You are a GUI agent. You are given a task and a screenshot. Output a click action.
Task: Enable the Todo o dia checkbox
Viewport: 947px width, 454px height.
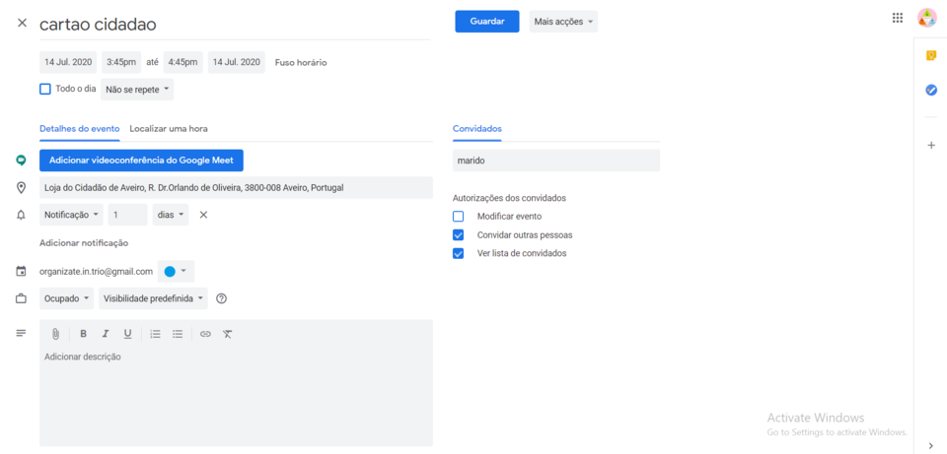coord(45,89)
